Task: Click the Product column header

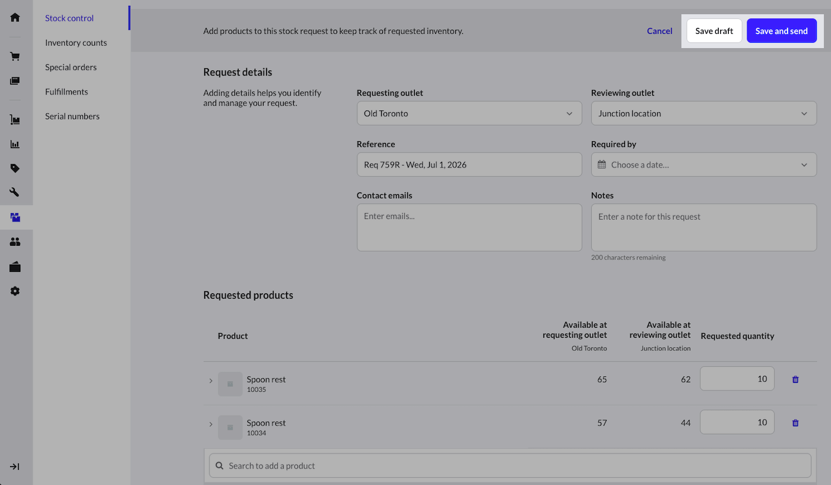Action: tap(233, 336)
